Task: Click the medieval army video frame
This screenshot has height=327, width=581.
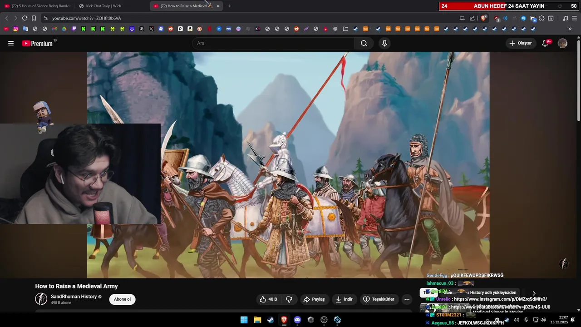Action: (288, 164)
